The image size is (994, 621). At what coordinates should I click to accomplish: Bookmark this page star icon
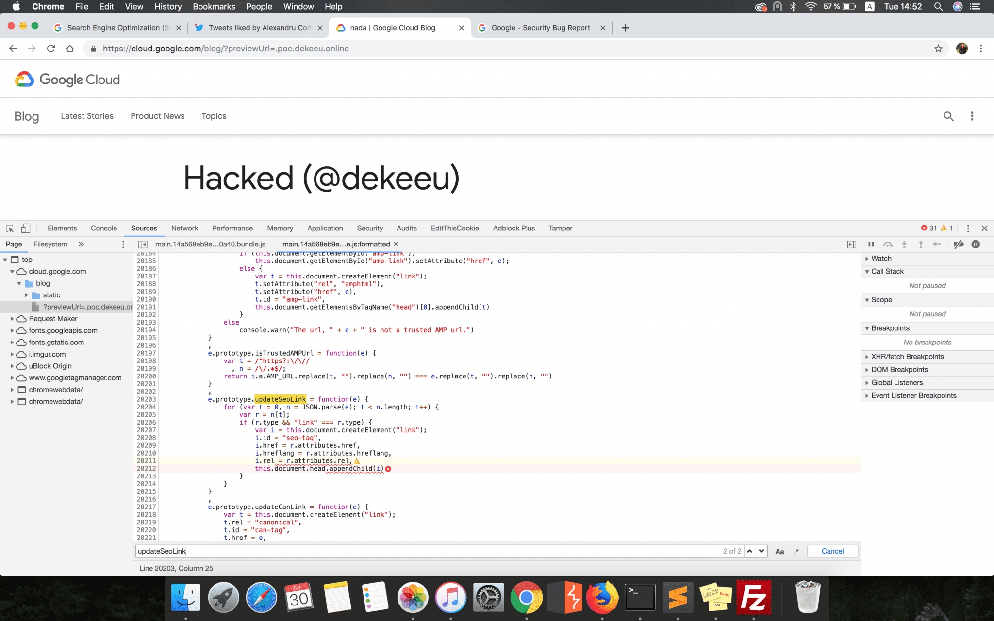[938, 49]
